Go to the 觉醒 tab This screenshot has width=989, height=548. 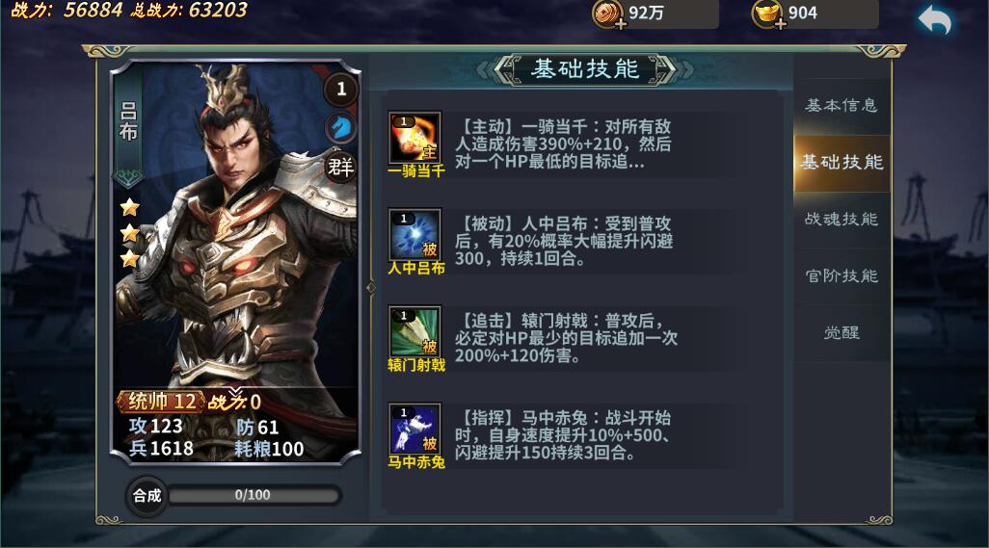(x=842, y=332)
